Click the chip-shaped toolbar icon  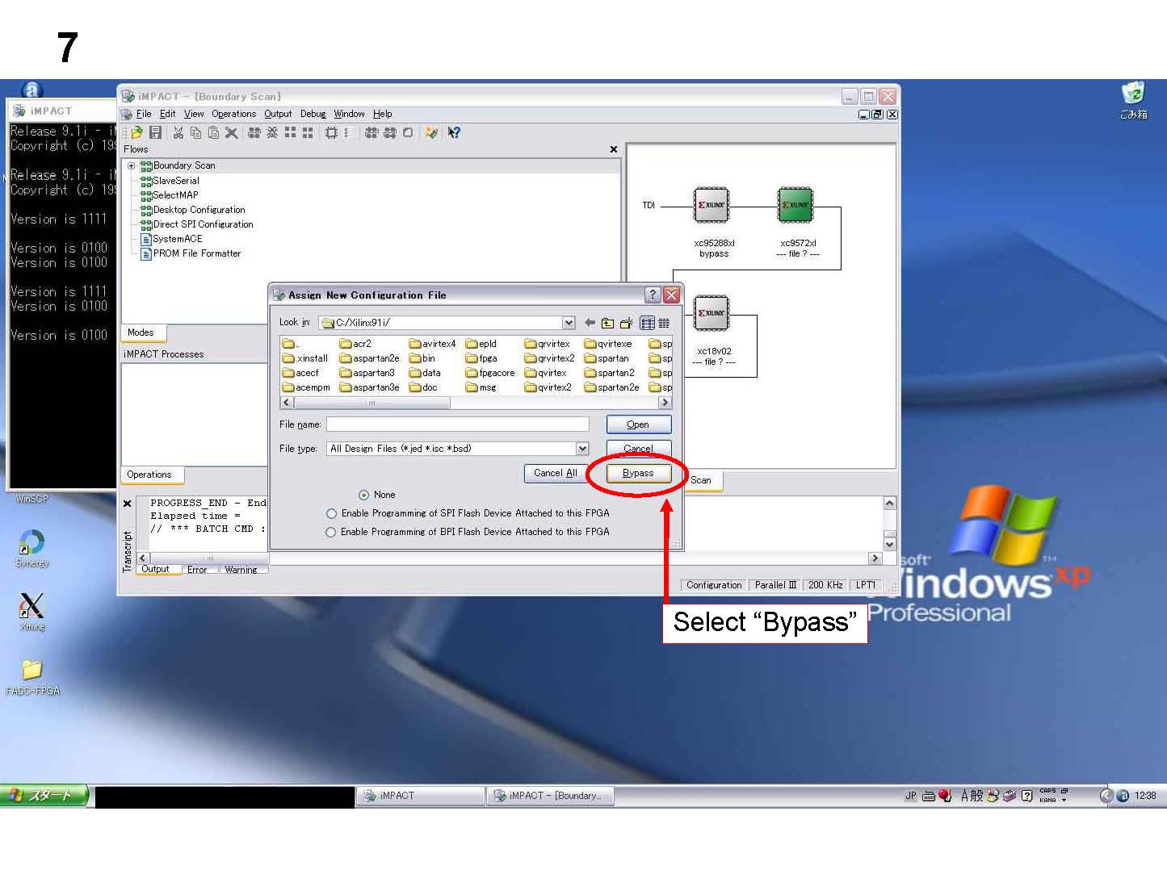tap(331, 133)
